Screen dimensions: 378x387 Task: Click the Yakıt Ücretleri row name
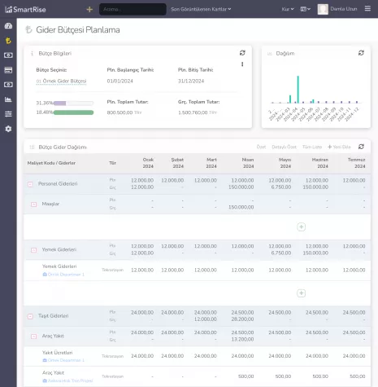pyautogui.click(x=58, y=353)
